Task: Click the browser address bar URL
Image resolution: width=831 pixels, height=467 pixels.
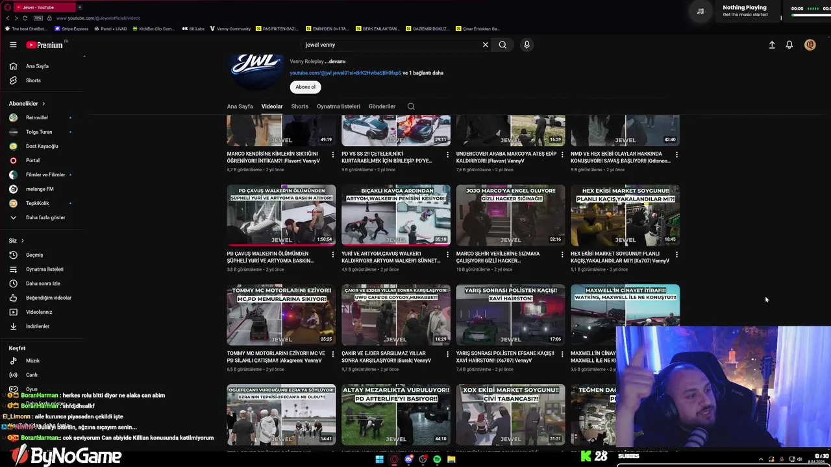Action: [x=99, y=18]
